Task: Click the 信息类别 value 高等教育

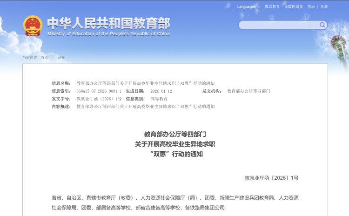Action: [159, 99]
